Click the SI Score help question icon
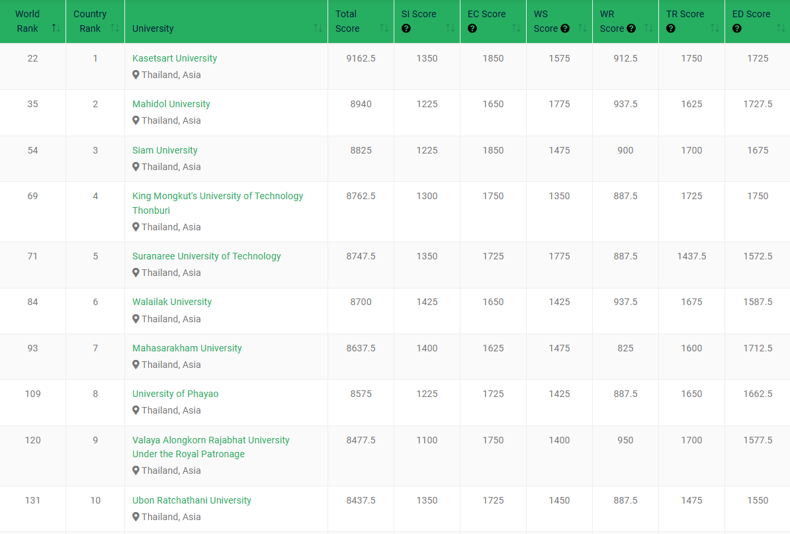The image size is (790, 534). [406, 28]
